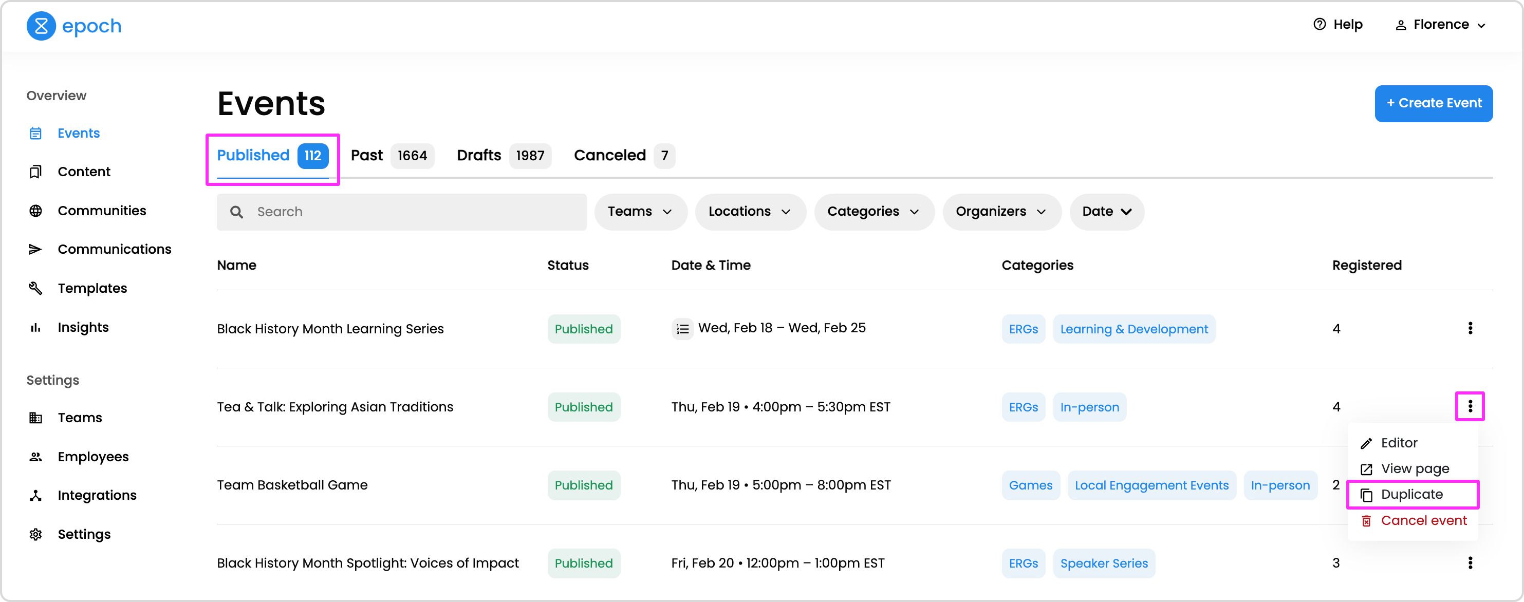Image resolution: width=1524 pixels, height=602 pixels.
Task: Choose Duplicate from the context menu
Action: coord(1411,494)
